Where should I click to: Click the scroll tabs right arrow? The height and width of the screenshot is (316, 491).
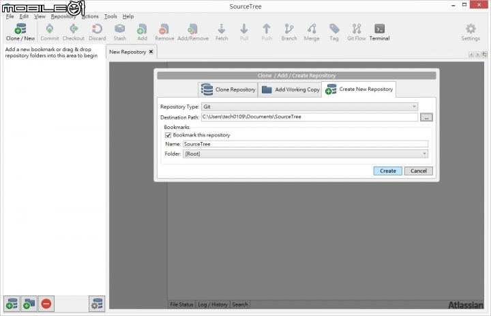click(477, 55)
